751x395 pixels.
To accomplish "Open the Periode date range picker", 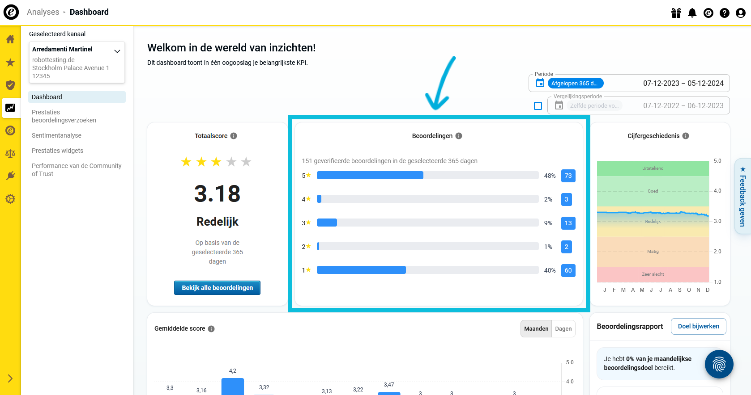I will coord(629,83).
